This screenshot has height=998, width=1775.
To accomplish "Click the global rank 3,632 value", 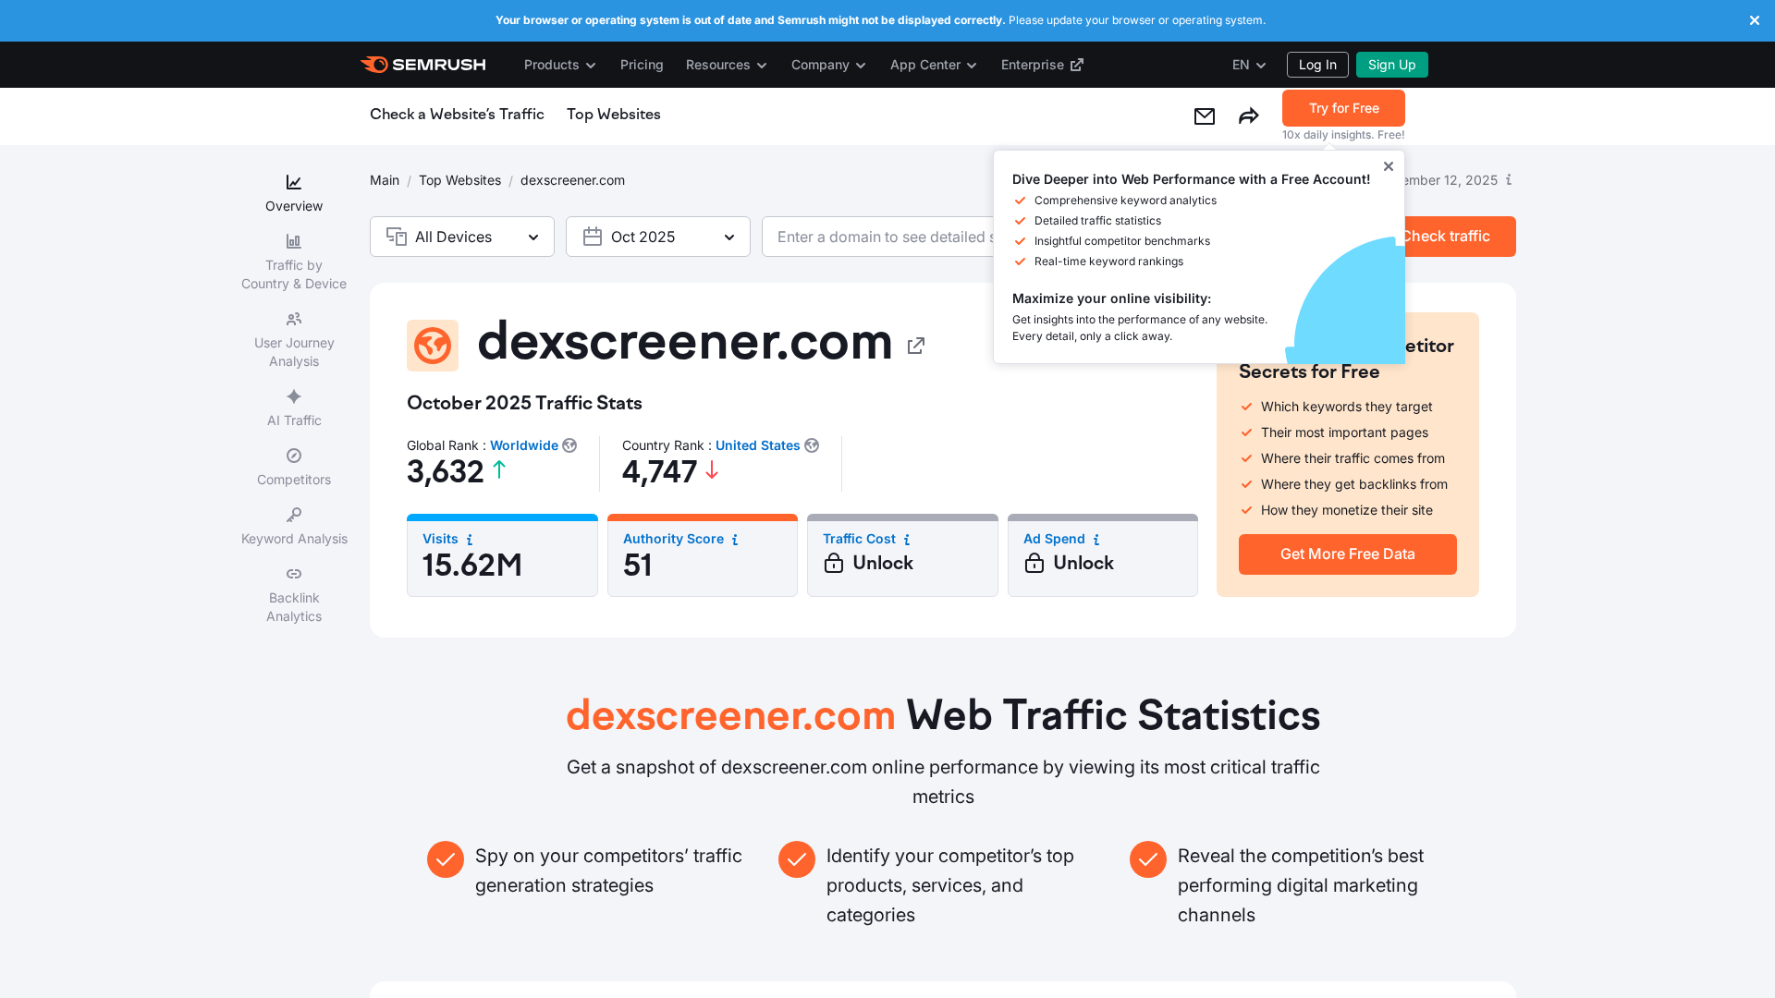I will point(446,472).
